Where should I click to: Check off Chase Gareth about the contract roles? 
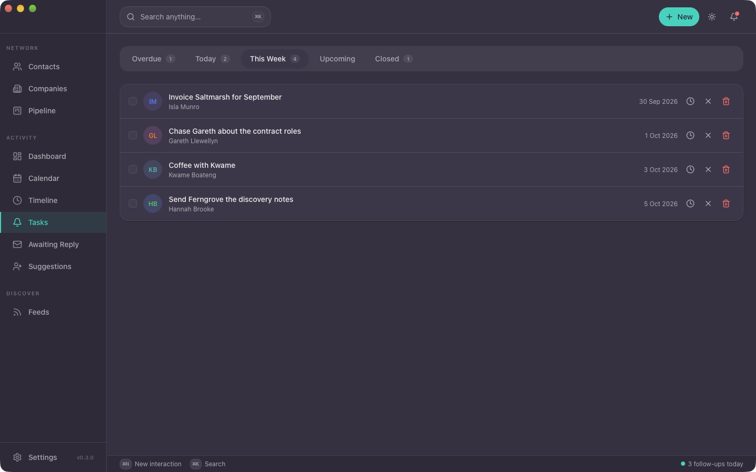133,135
